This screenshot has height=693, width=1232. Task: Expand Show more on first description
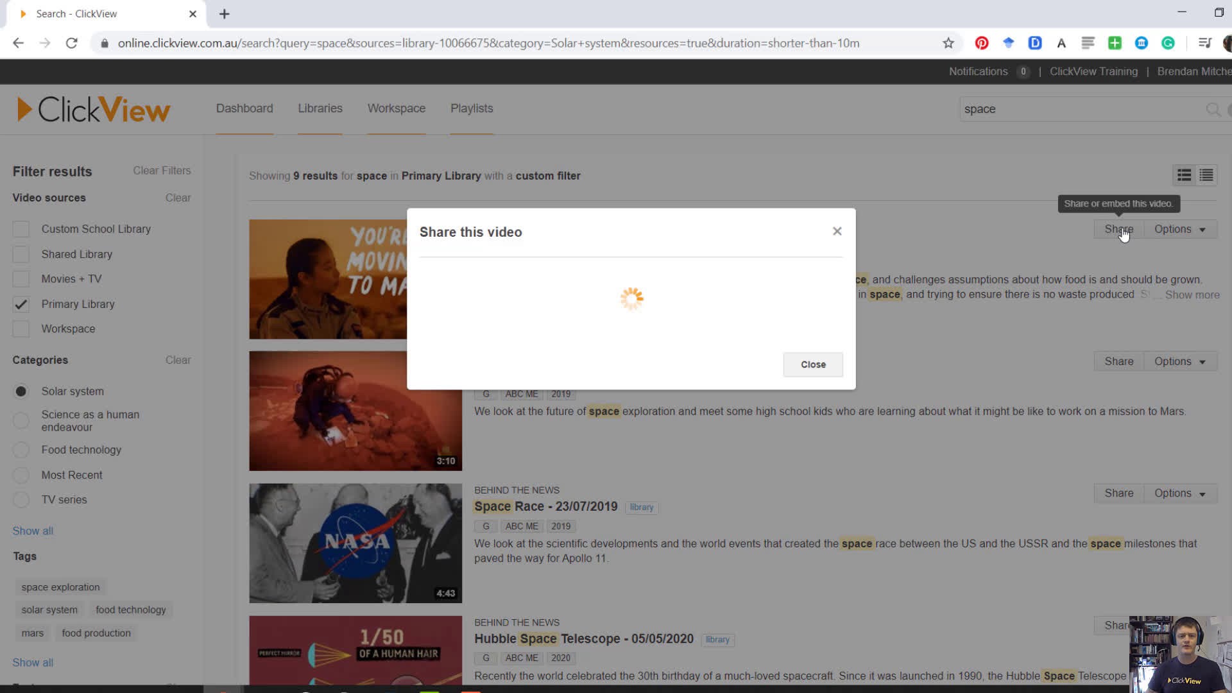point(1192,295)
